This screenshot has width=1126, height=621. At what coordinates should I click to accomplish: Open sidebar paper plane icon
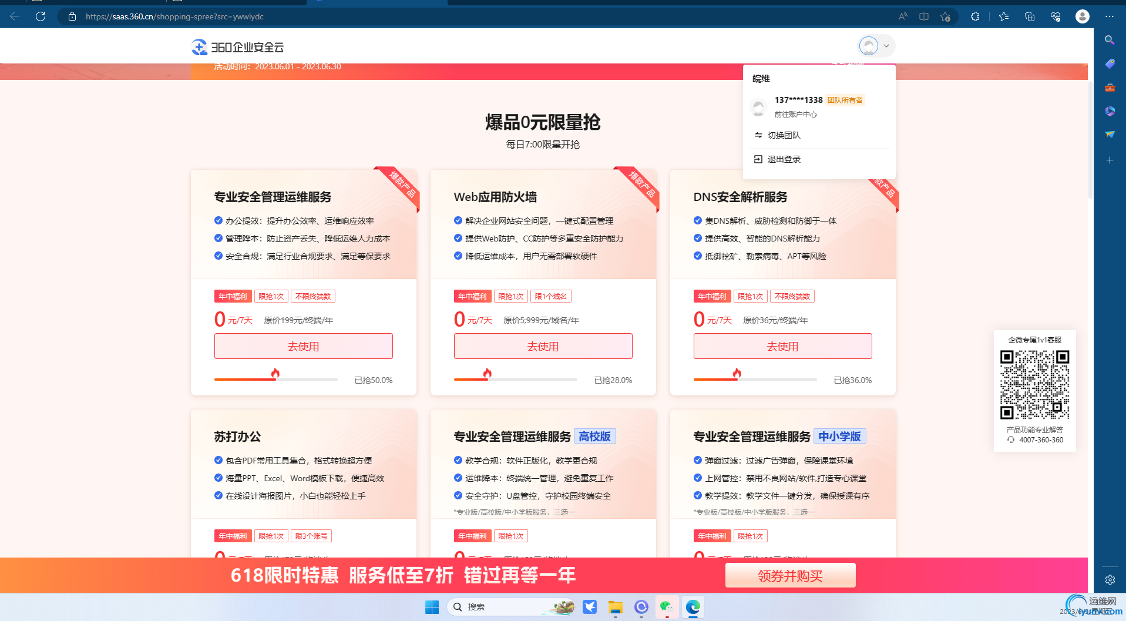(x=1110, y=135)
